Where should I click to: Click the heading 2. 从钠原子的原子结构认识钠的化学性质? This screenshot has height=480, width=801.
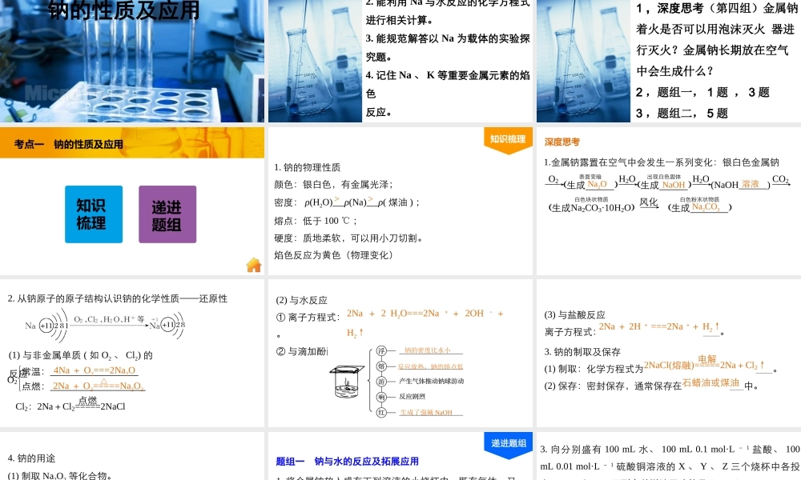point(118,298)
